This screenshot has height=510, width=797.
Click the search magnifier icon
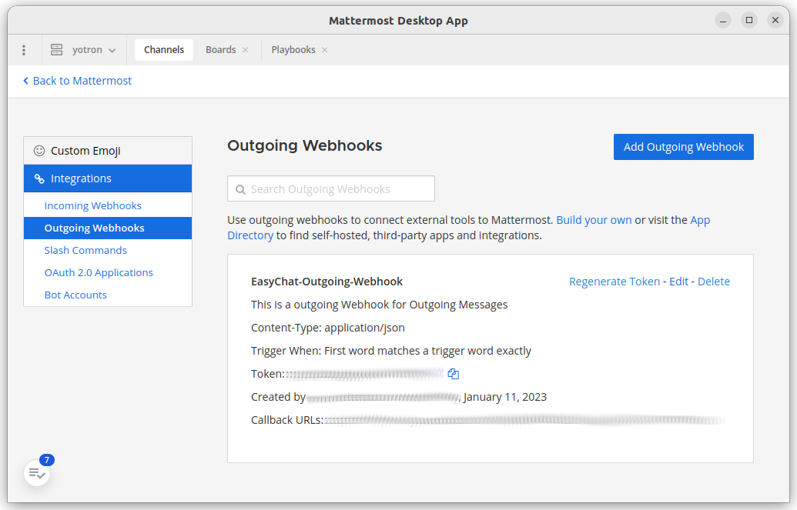click(240, 189)
